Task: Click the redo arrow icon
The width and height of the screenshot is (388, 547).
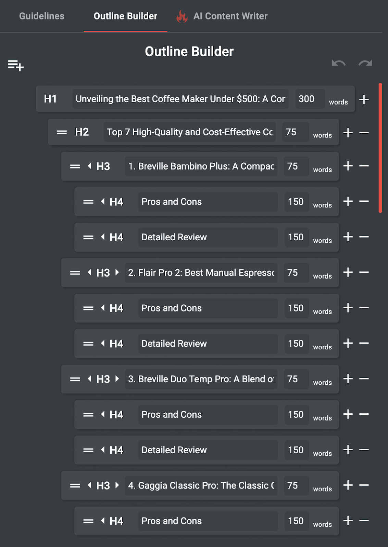Action: click(x=365, y=63)
